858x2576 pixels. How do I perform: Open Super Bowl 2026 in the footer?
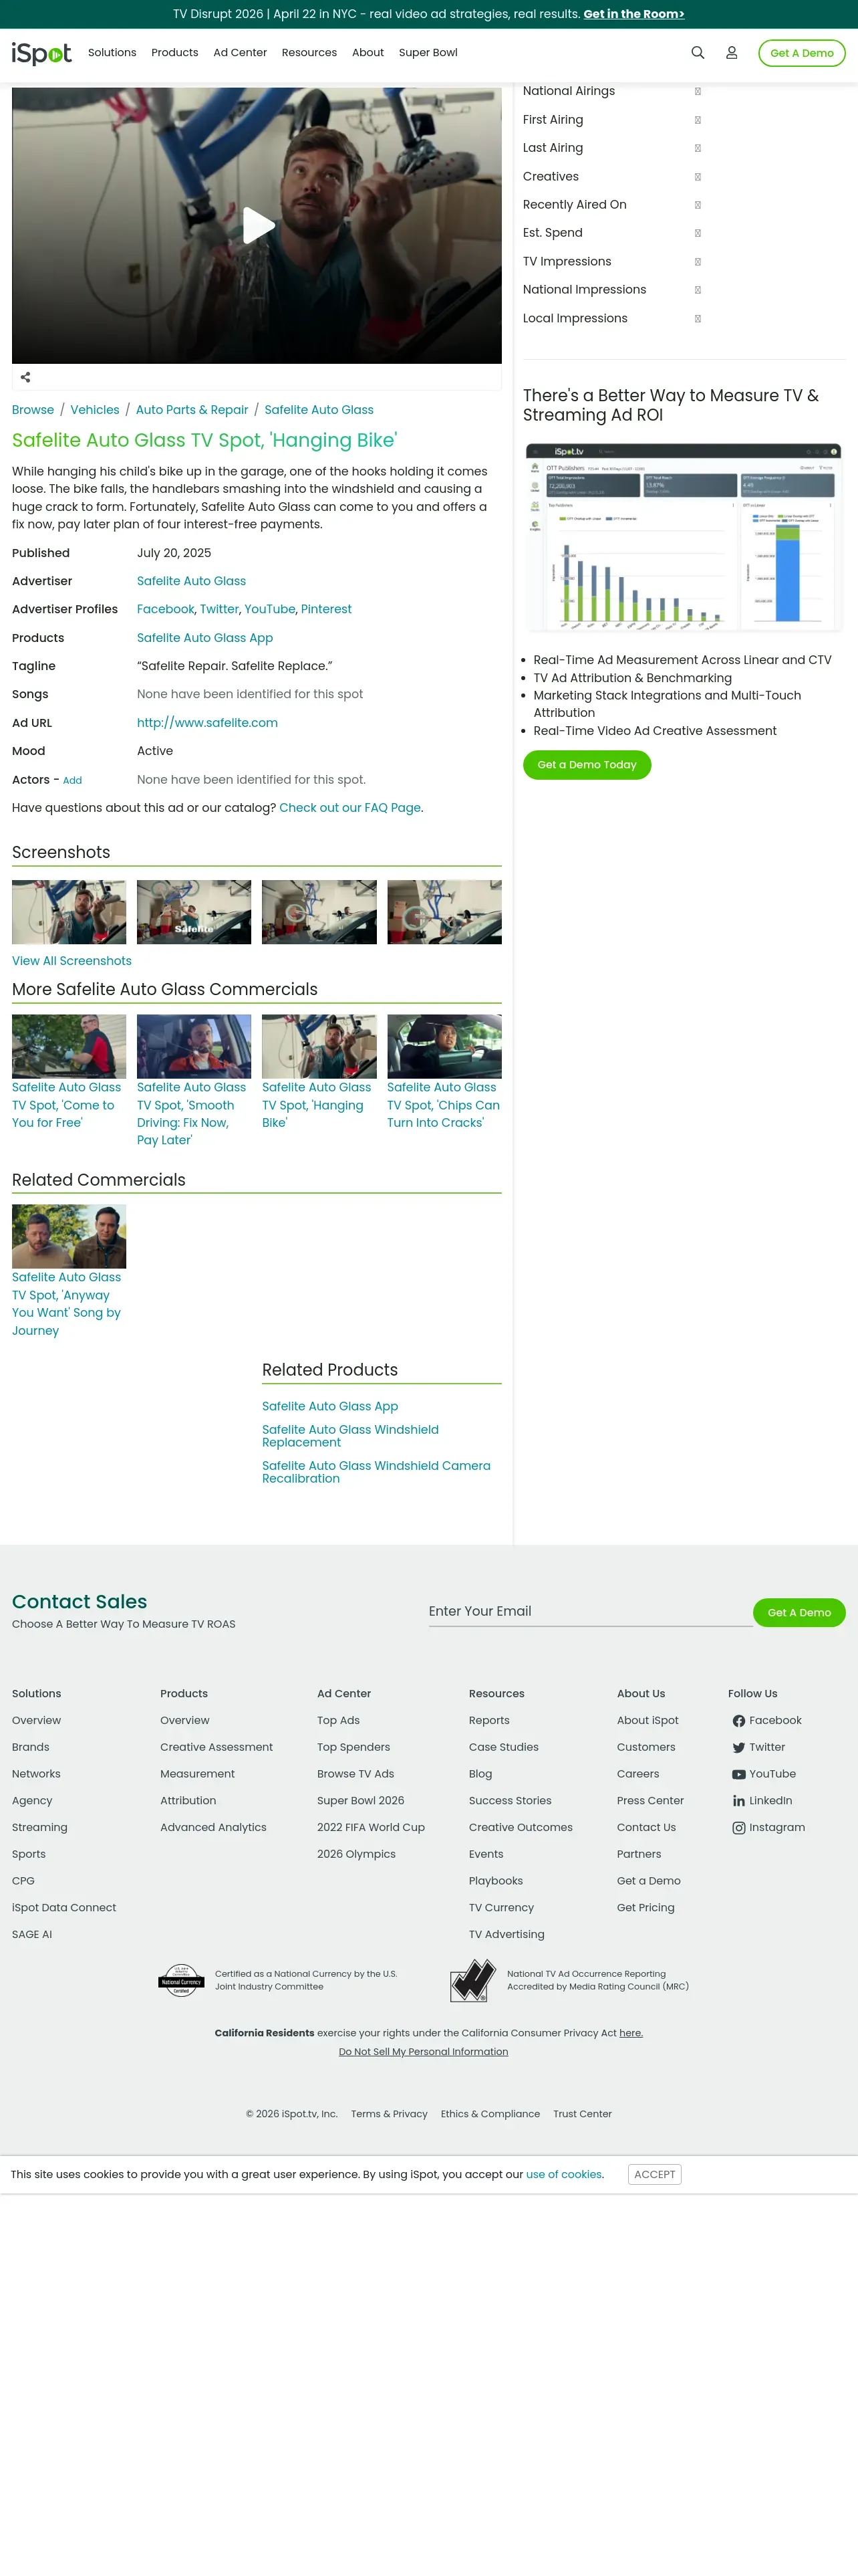pos(361,1801)
